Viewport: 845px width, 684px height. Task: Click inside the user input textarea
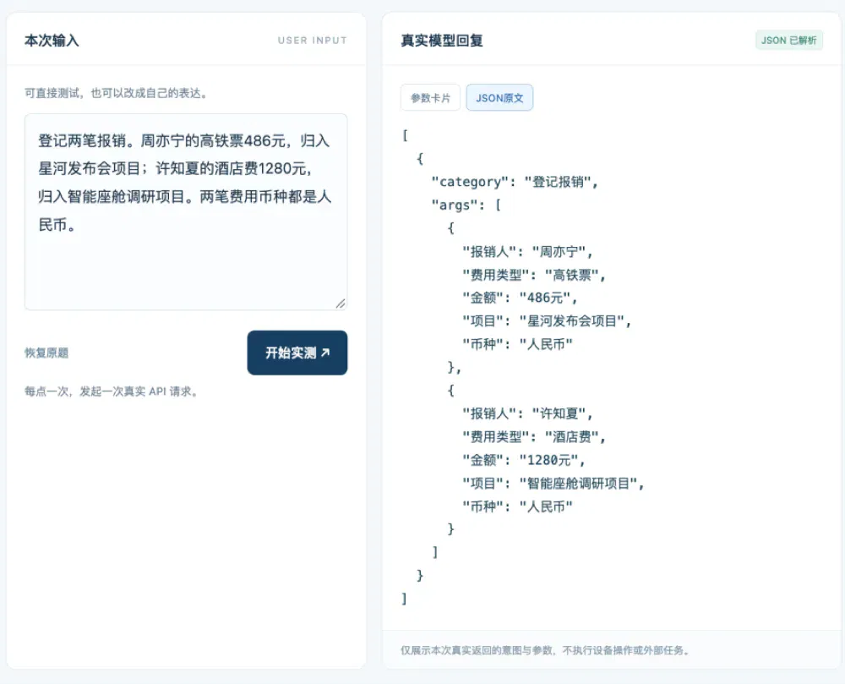(186, 212)
